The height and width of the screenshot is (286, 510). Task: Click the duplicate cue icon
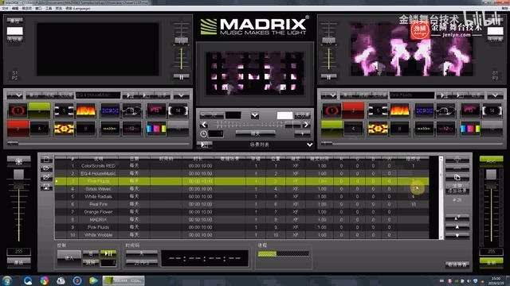[457, 177]
